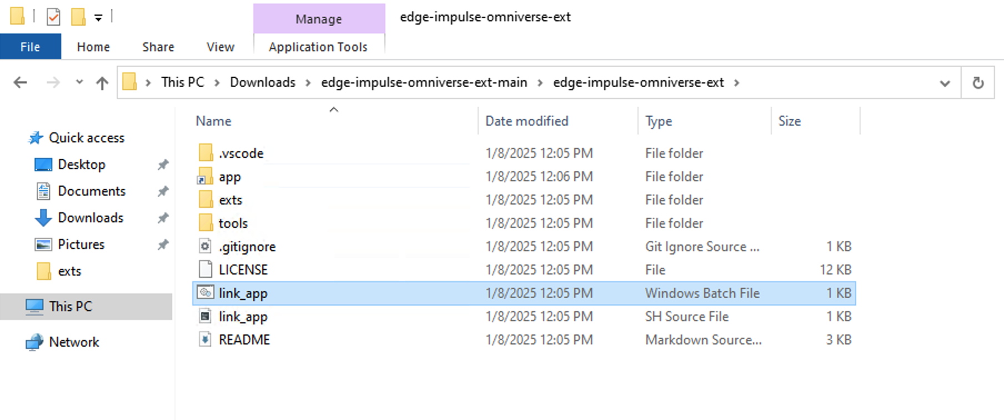
Task: Switch to the View ribbon tab
Action: pos(220,47)
